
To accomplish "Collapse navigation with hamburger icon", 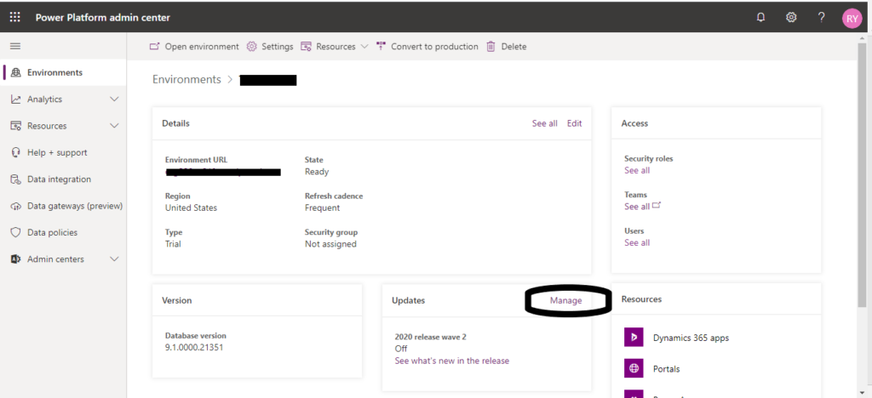I will [x=15, y=46].
